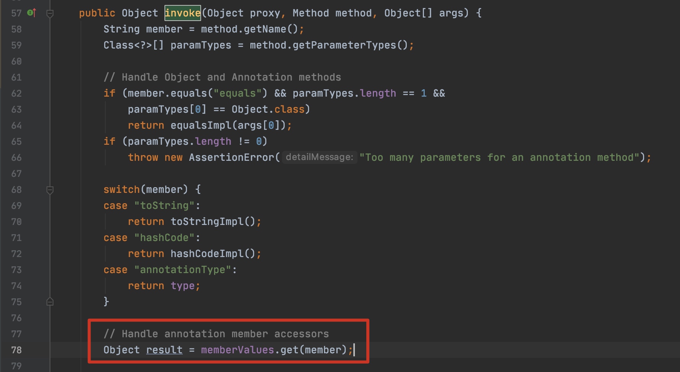This screenshot has width=680, height=372.
Task: Click the hashCodeImpl method call
Action: coord(207,254)
